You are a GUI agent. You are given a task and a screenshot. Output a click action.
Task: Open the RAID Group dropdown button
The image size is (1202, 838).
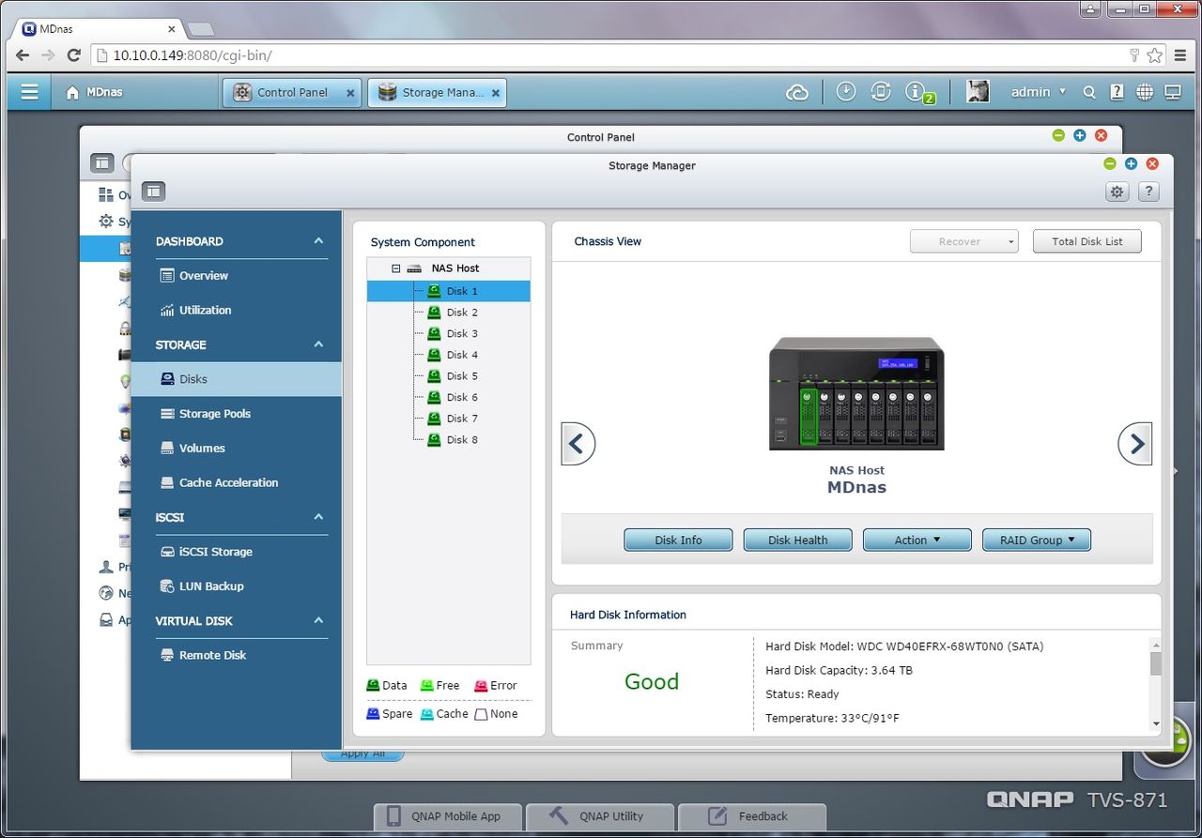1037,540
